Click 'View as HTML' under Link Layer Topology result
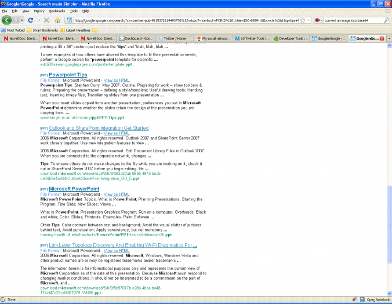This screenshot has height=304, width=392. (x=117, y=251)
